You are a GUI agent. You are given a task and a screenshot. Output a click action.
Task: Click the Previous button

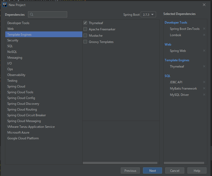click(x=130, y=170)
